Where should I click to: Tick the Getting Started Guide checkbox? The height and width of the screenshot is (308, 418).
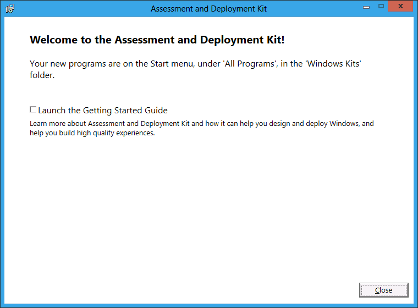(x=33, y=110)
